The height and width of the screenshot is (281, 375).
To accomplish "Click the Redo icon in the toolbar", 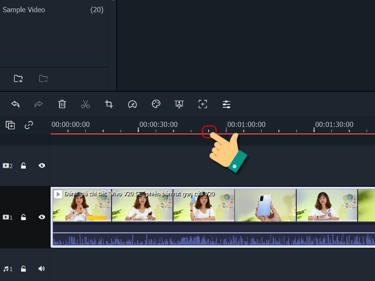I will [x=38, y=104].
